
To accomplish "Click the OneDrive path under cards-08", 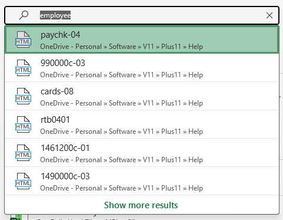I will 121,103.
